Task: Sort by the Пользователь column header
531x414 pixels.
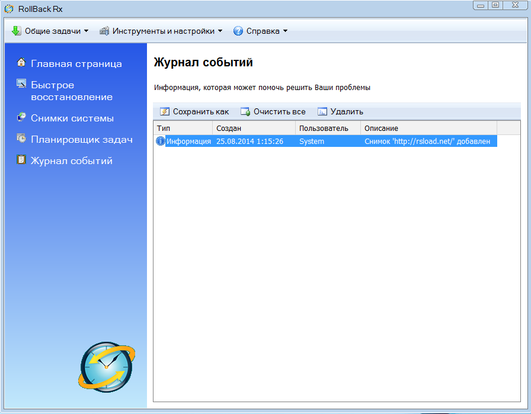Action: (x=328, y=129)
